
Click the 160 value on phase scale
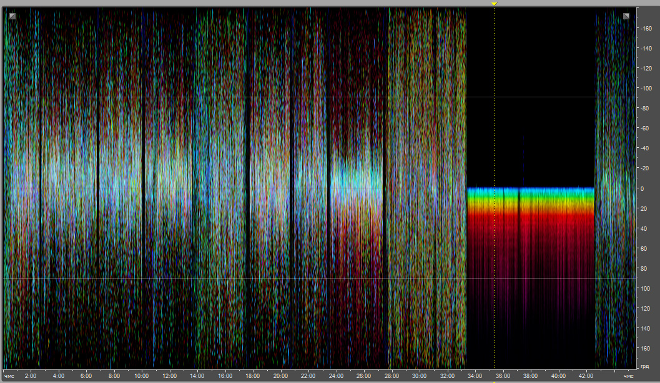(x=647, y=348)
